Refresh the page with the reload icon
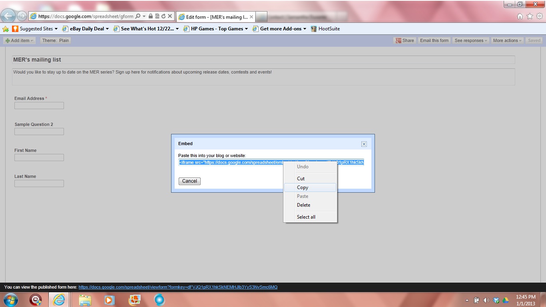546x307 pixels. [163, 16]
